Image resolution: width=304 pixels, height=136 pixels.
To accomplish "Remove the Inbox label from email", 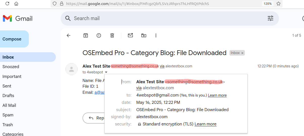I will pos(242,53).
